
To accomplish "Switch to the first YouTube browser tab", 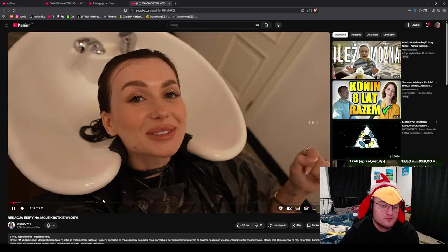I will coord(21,3).
